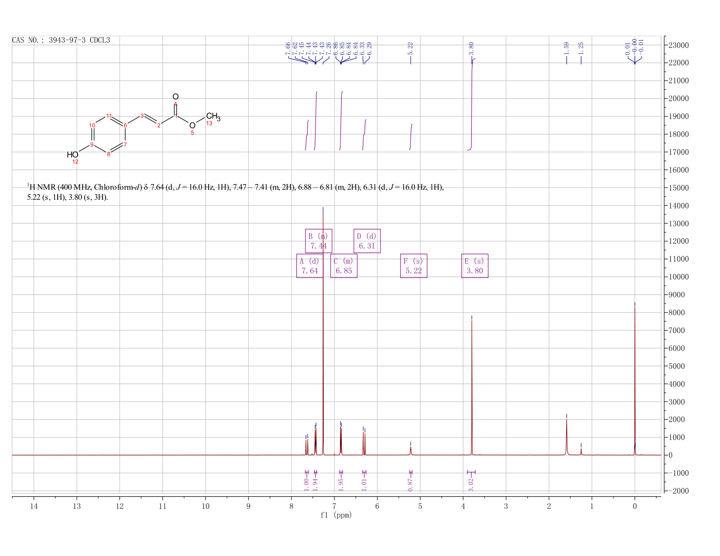Click the CAS NO. title text

pos(61,41)
